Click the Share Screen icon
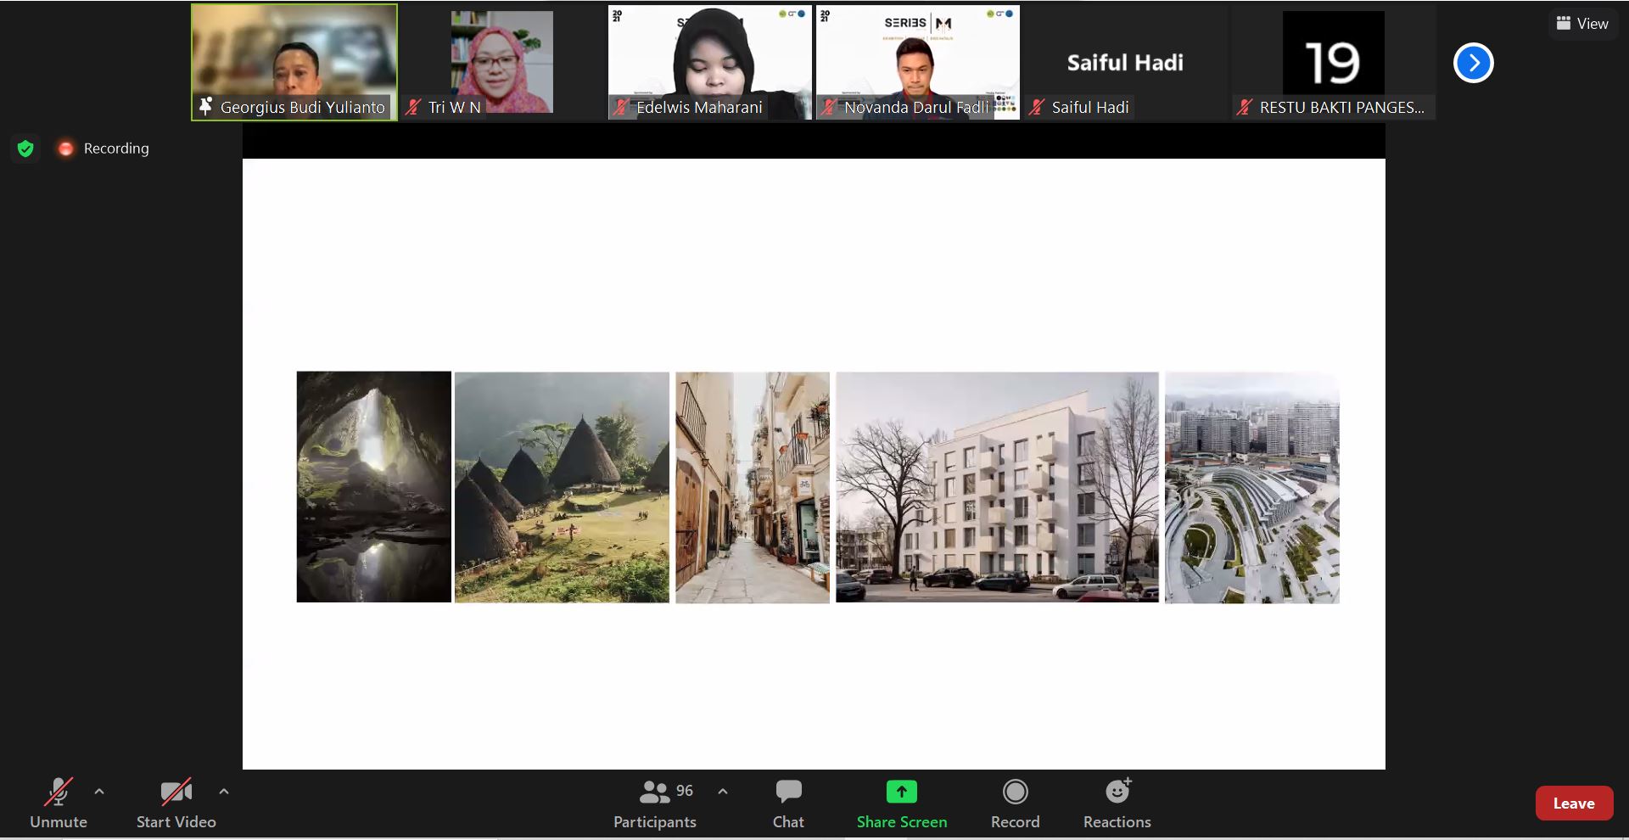Screen dimensions: 1629x840 coord(901,792)
